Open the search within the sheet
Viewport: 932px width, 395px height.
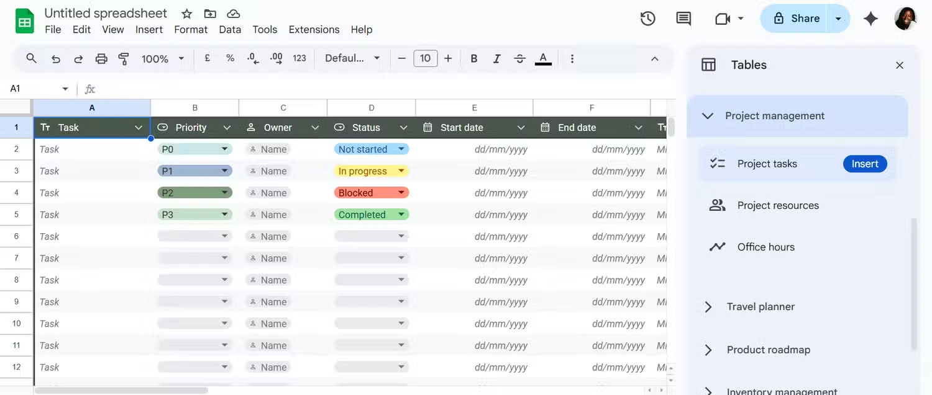click(31, 58)
